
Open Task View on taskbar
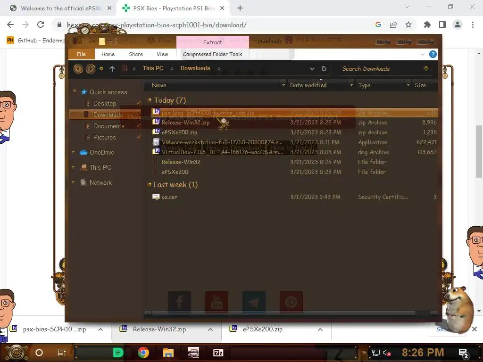(x=62, y=353)
